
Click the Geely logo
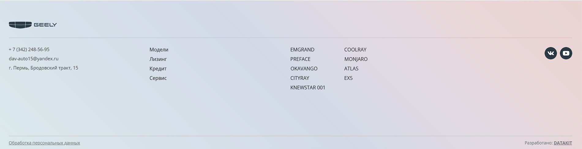click(x=33, y=25)
